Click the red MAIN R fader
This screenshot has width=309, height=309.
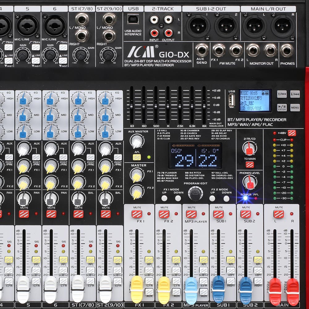(x=293, y=292)
